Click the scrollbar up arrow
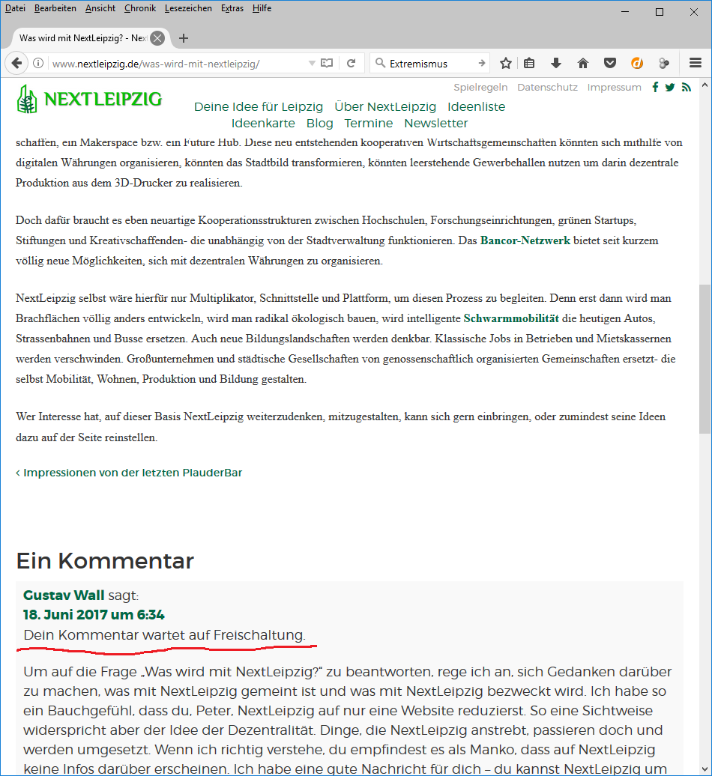The height and width of the screenshot is (776, 712). coord(705,85)
